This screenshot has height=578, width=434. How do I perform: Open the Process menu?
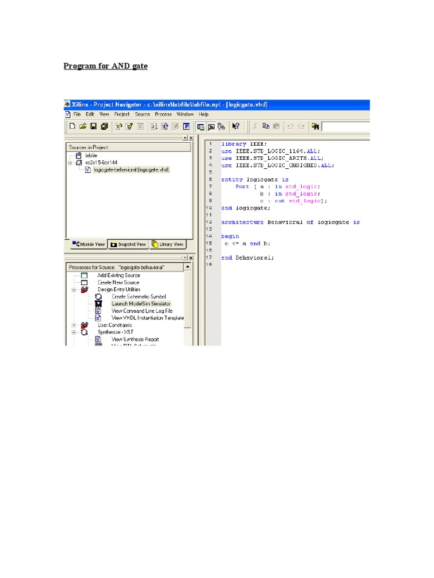click(x=163, y=115)
